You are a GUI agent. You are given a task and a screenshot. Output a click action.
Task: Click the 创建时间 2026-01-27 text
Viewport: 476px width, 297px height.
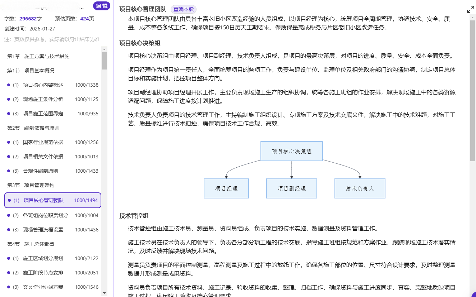click(x=30, y=29)
